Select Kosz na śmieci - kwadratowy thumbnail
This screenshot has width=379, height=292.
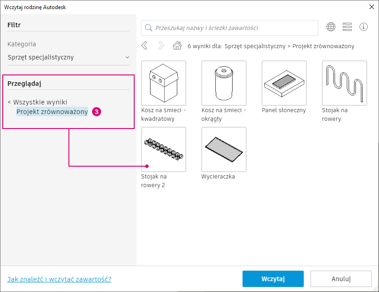click(164, 83)
